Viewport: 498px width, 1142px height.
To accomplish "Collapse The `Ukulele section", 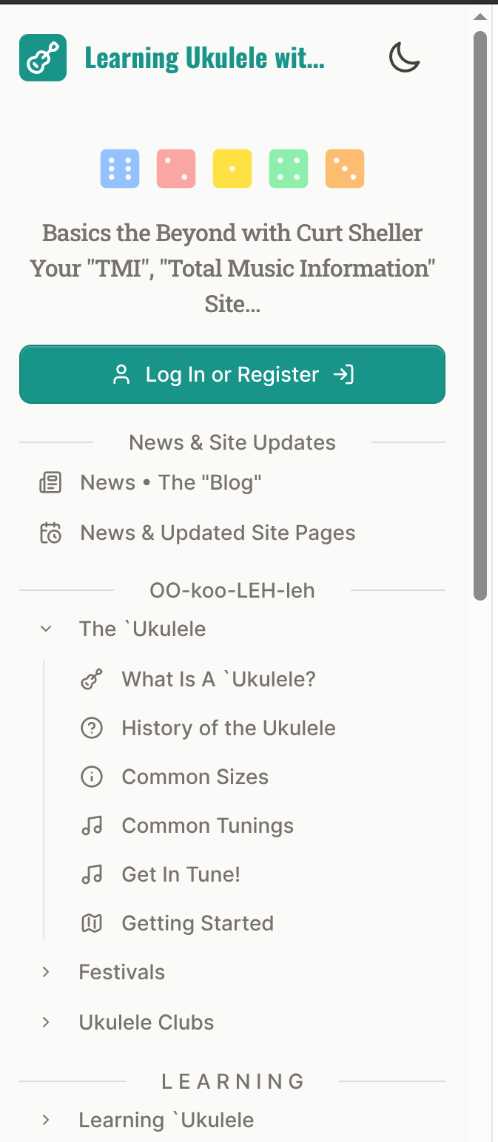I will [46, 628].
